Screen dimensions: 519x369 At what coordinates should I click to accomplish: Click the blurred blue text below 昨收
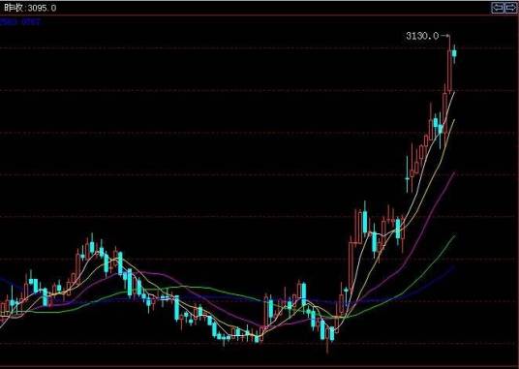pyautogui.click(x=20, y=22)
